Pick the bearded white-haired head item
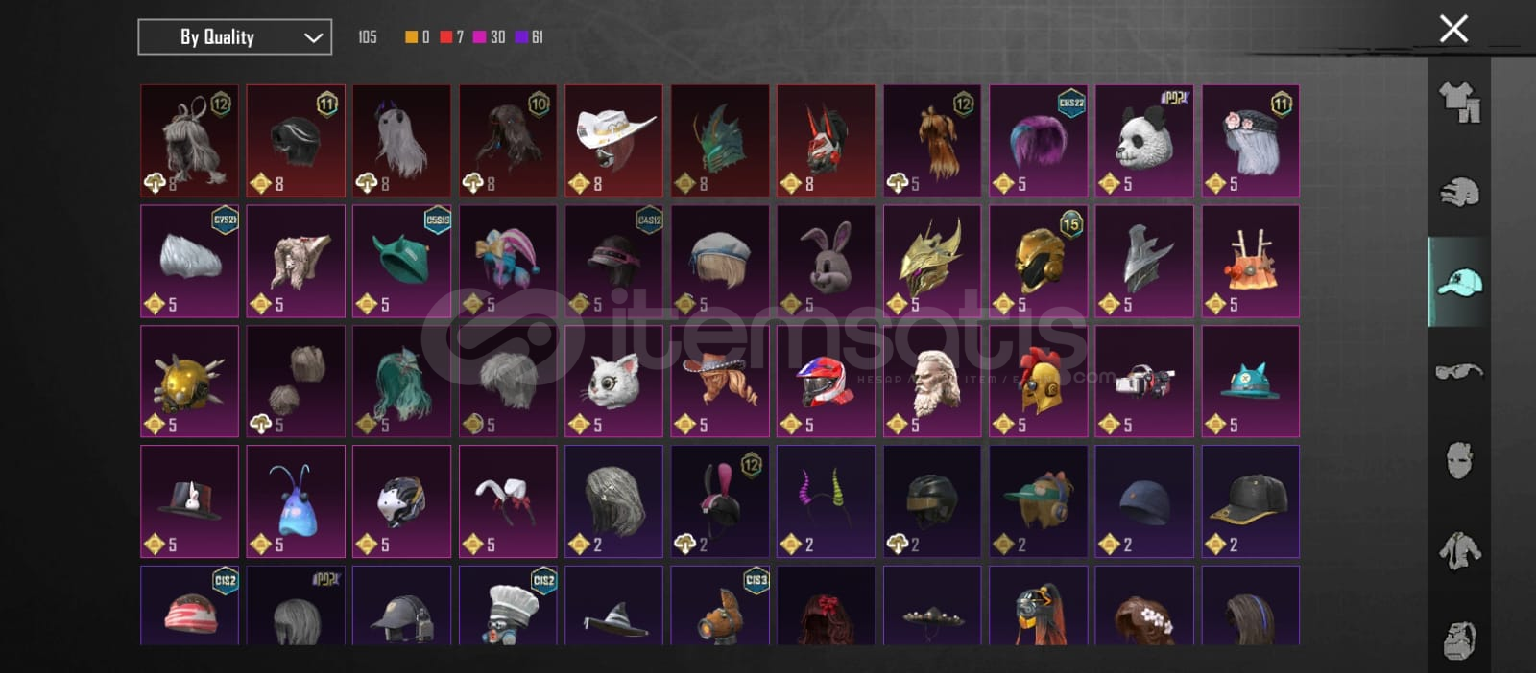The image size is (1536, 673). [932, 382]
